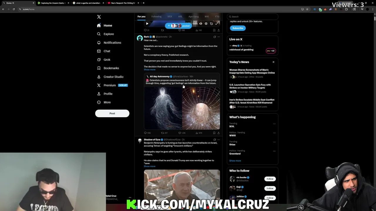This screenshot has height=211, width=376.
Task: Switch to the M4! tab
Action: tap(207, 16)
